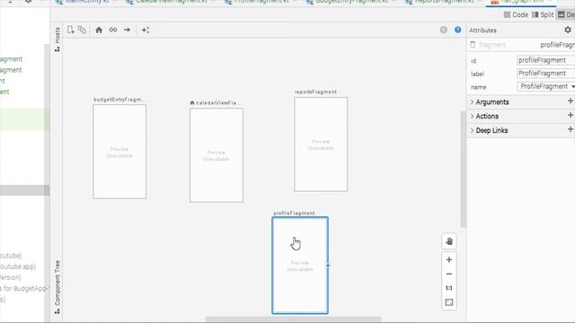Screen dimensions: 575x323
Task: Open the Component Tree side panel tab
Action: click(57, 287)
